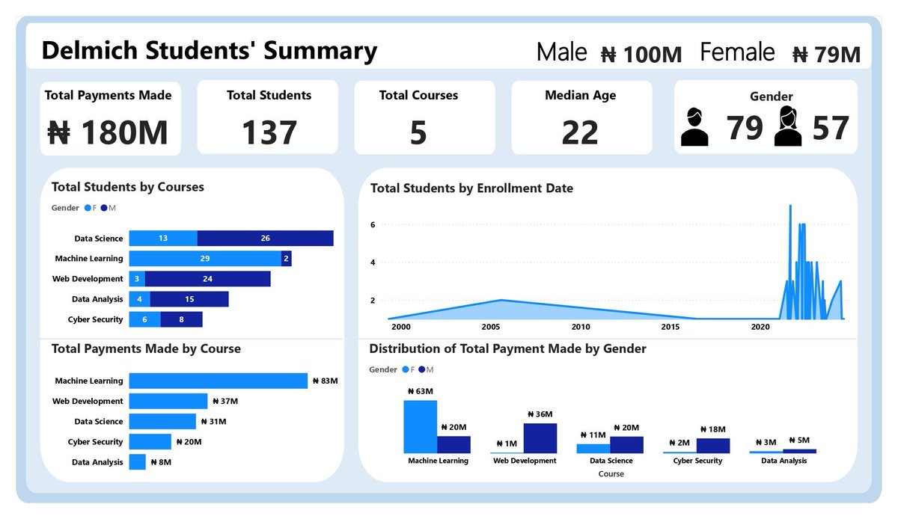
Task: Click the 2020 label on enrollment date axis
Action: (760, 327)
